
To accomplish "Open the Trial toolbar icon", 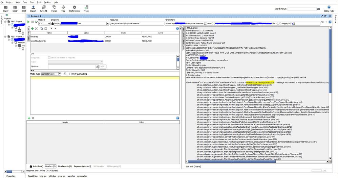I will coord(63,9).
